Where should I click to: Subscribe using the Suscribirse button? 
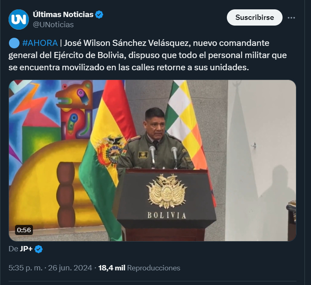pos(254,17)
